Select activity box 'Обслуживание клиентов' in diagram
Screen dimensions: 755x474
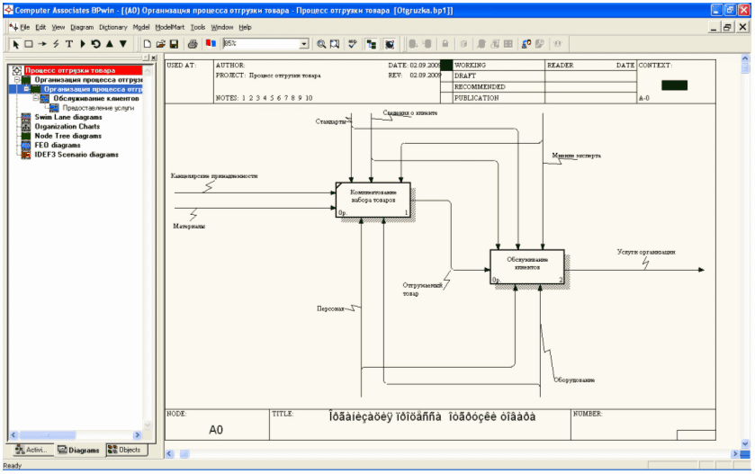point(527,266)
